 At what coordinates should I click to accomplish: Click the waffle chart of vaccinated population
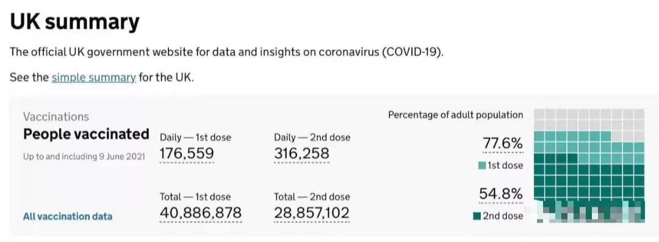click(x=589, y=165)
